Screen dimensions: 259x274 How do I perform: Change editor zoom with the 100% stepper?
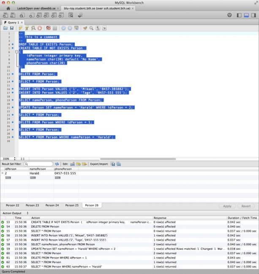[x=15, y=159]
